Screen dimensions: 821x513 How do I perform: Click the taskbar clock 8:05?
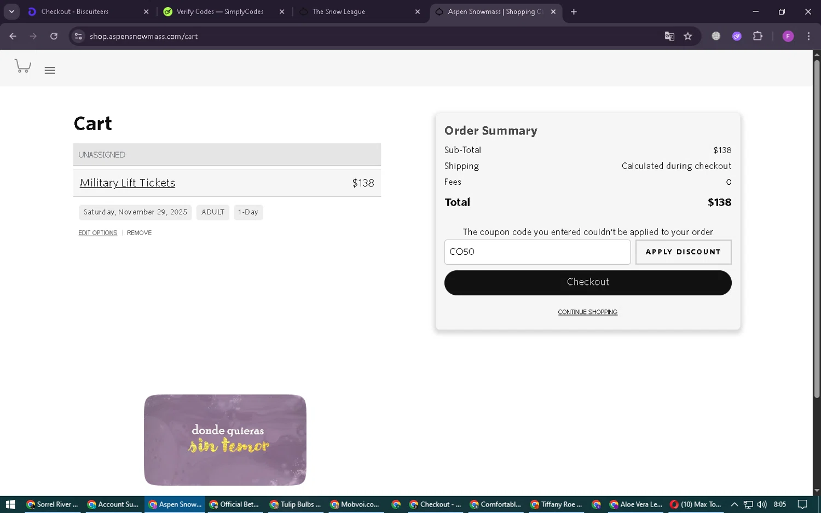[780, 504]
